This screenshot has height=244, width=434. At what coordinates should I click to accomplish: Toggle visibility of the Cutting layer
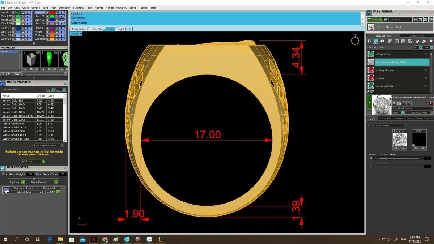[x=61, y=35]
